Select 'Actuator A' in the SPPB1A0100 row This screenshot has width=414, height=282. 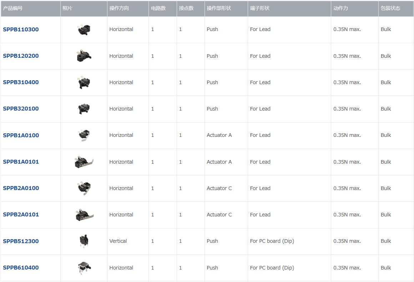click(x=219, y=135)
